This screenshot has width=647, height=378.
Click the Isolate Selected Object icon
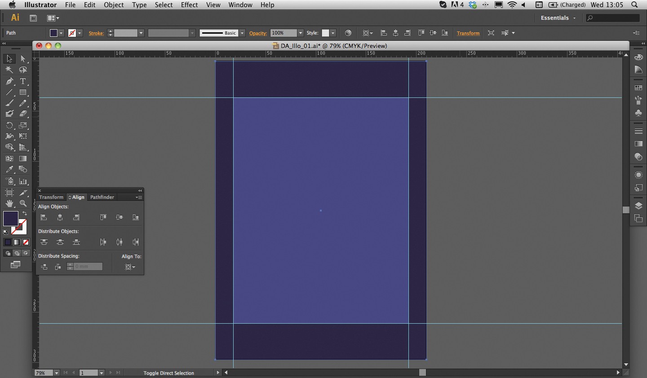point(491,33)
